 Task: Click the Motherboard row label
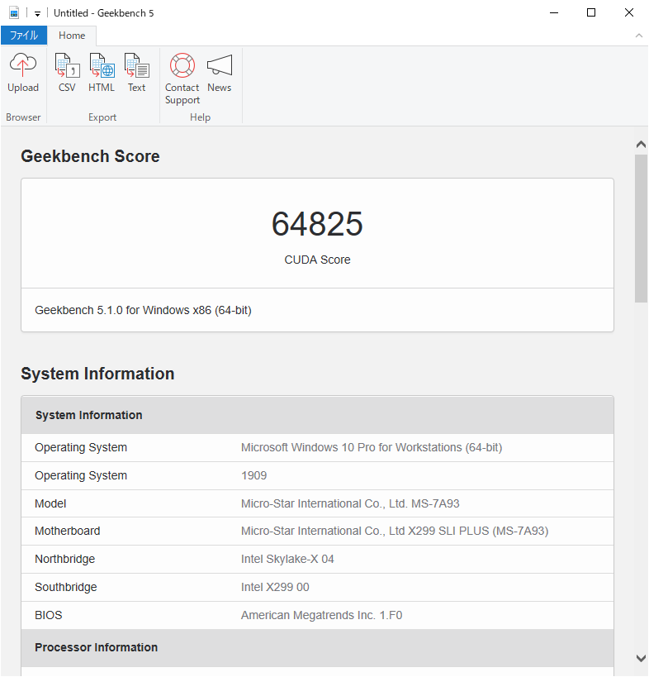pyautogui.click(x=67, y=531)
